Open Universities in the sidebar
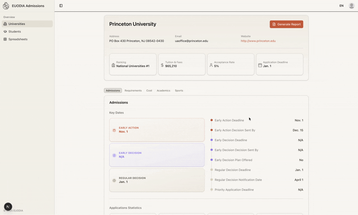 click(x=27, y=24)
